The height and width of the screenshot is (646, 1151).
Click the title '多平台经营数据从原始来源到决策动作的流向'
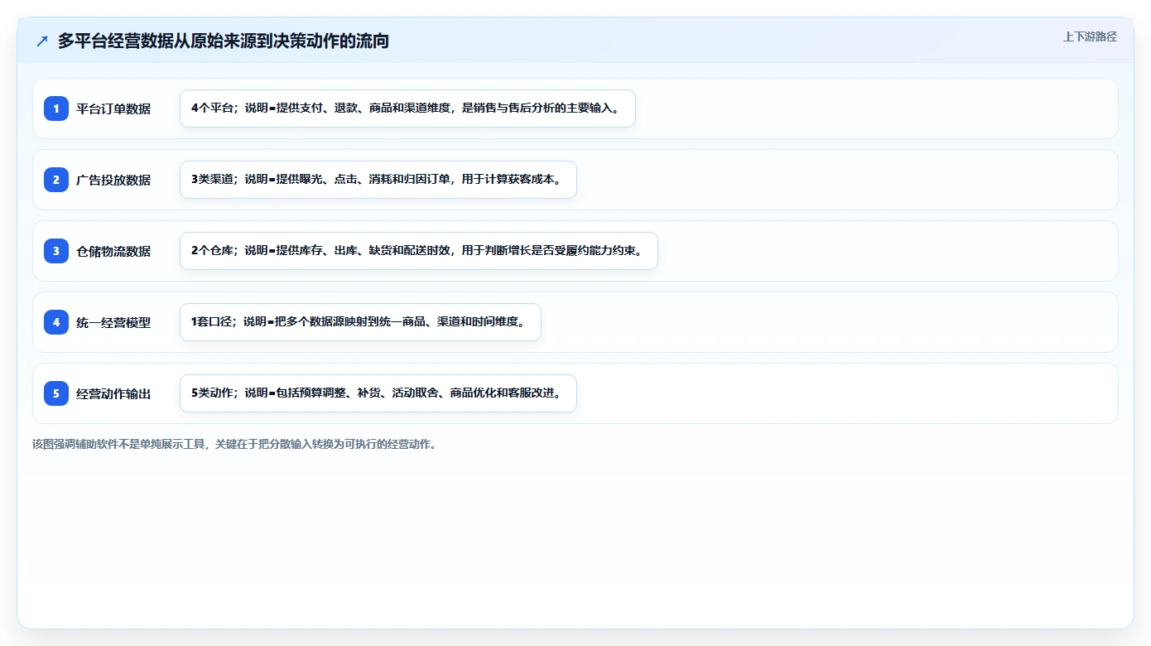pos(224,41)
